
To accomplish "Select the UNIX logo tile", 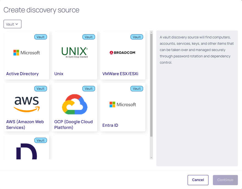I will (74, 52).
